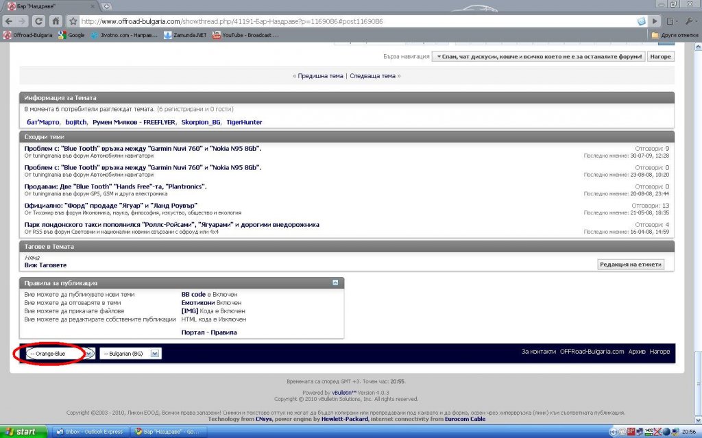Open the Jivotno.com bookmark
The width and height of the screenshot is (702, 438).
click(125, 35)
